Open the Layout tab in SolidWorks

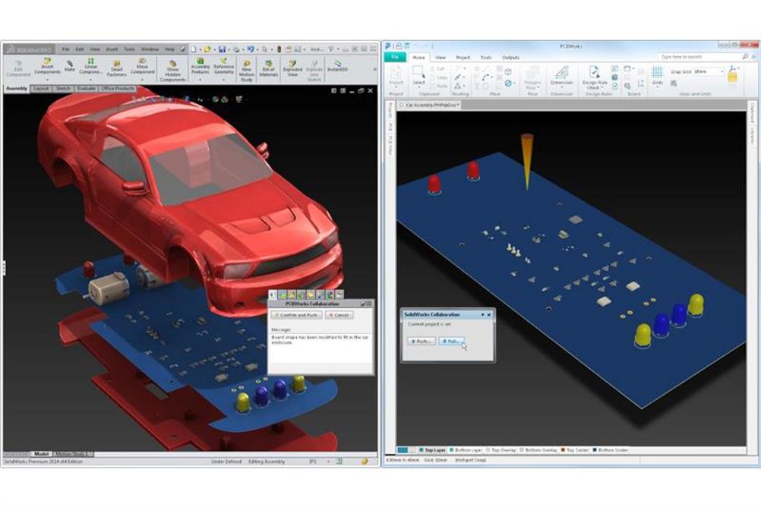click(x=41, y=88)
